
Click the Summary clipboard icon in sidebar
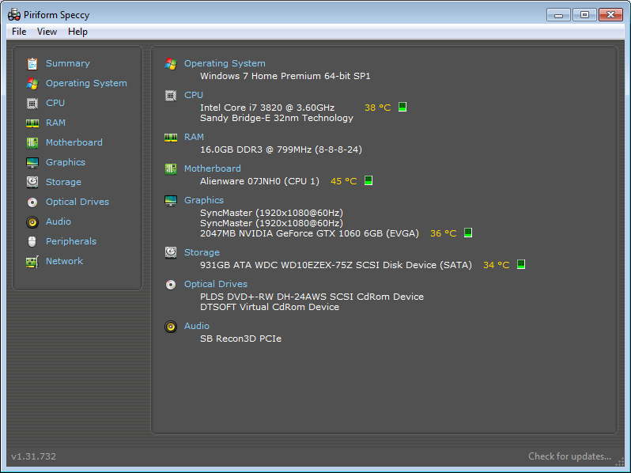click(32, 63)
